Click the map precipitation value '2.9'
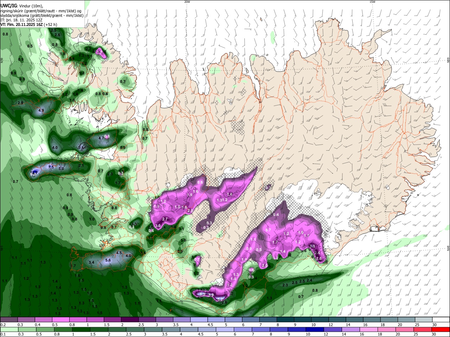Screen dimensions: 450x337 click(20, 103)
